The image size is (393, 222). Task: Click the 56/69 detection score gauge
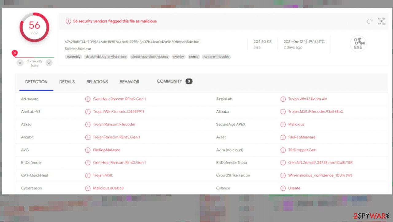pyautogui.click(x=34, y=27)
